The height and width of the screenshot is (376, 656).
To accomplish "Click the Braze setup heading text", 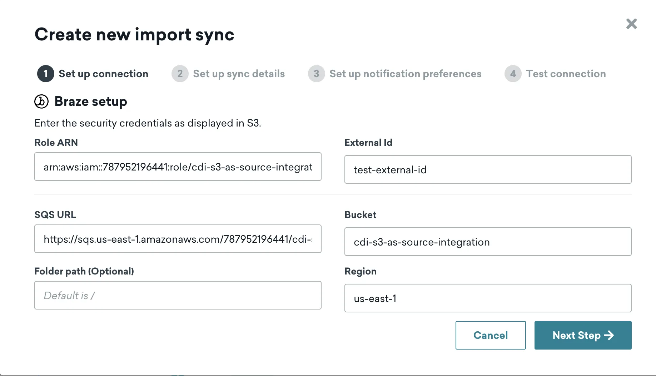I will (91, 102).
